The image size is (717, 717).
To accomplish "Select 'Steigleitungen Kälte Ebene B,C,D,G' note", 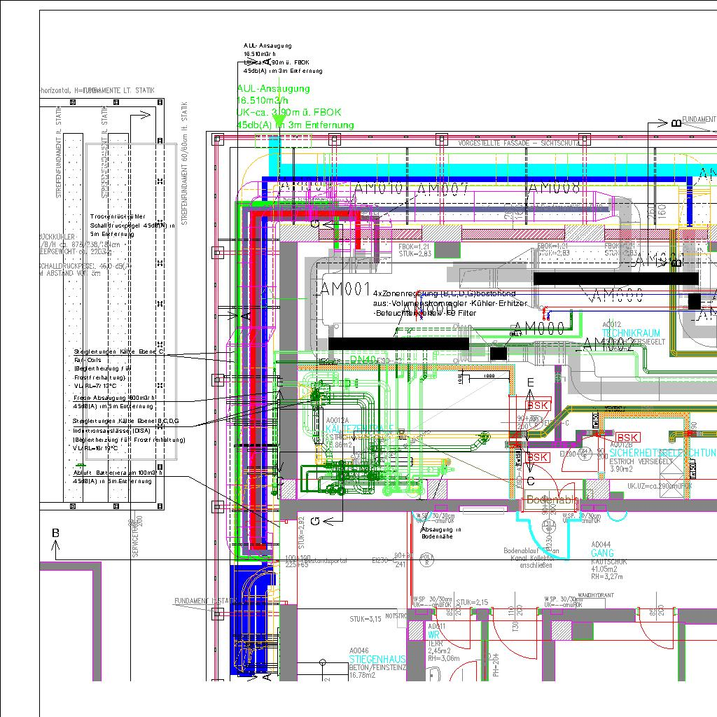I will click(126, 421).
